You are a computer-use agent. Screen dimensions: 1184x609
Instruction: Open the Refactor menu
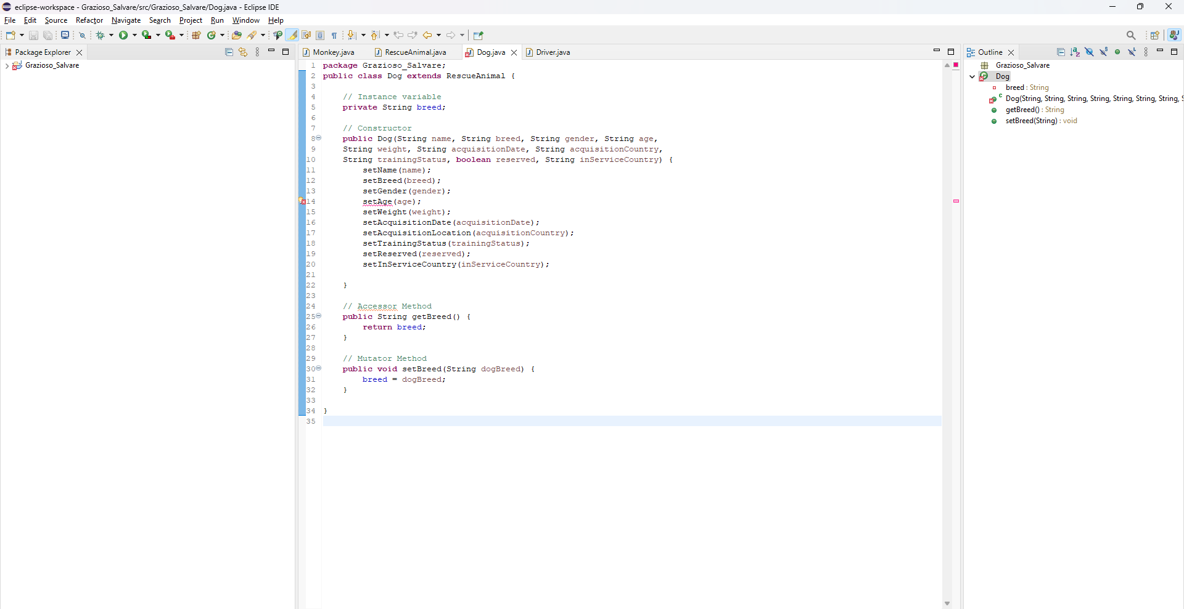89,20
